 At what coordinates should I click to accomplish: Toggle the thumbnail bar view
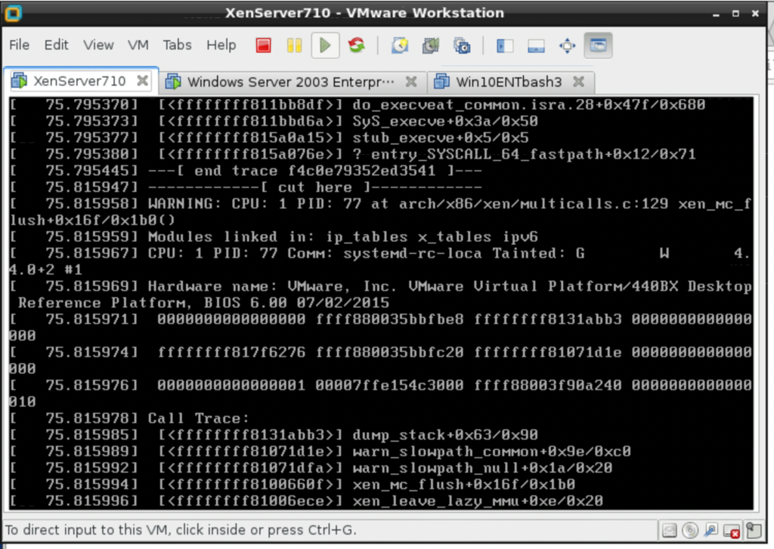pyautogui.click(x=536, y=46)
